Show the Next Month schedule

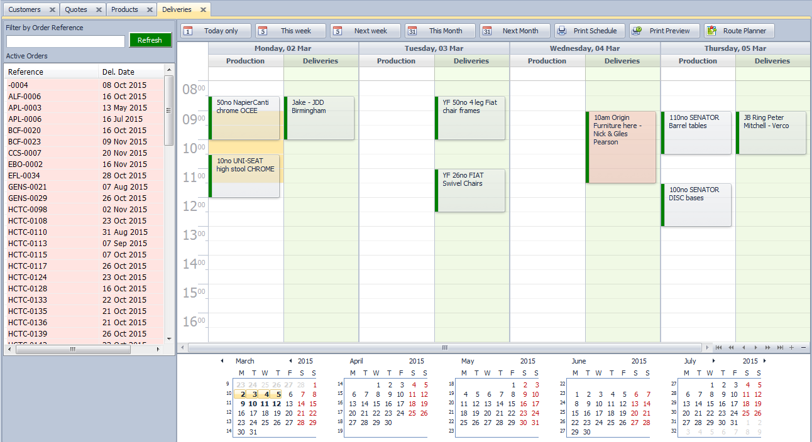[x=514, y=31]
